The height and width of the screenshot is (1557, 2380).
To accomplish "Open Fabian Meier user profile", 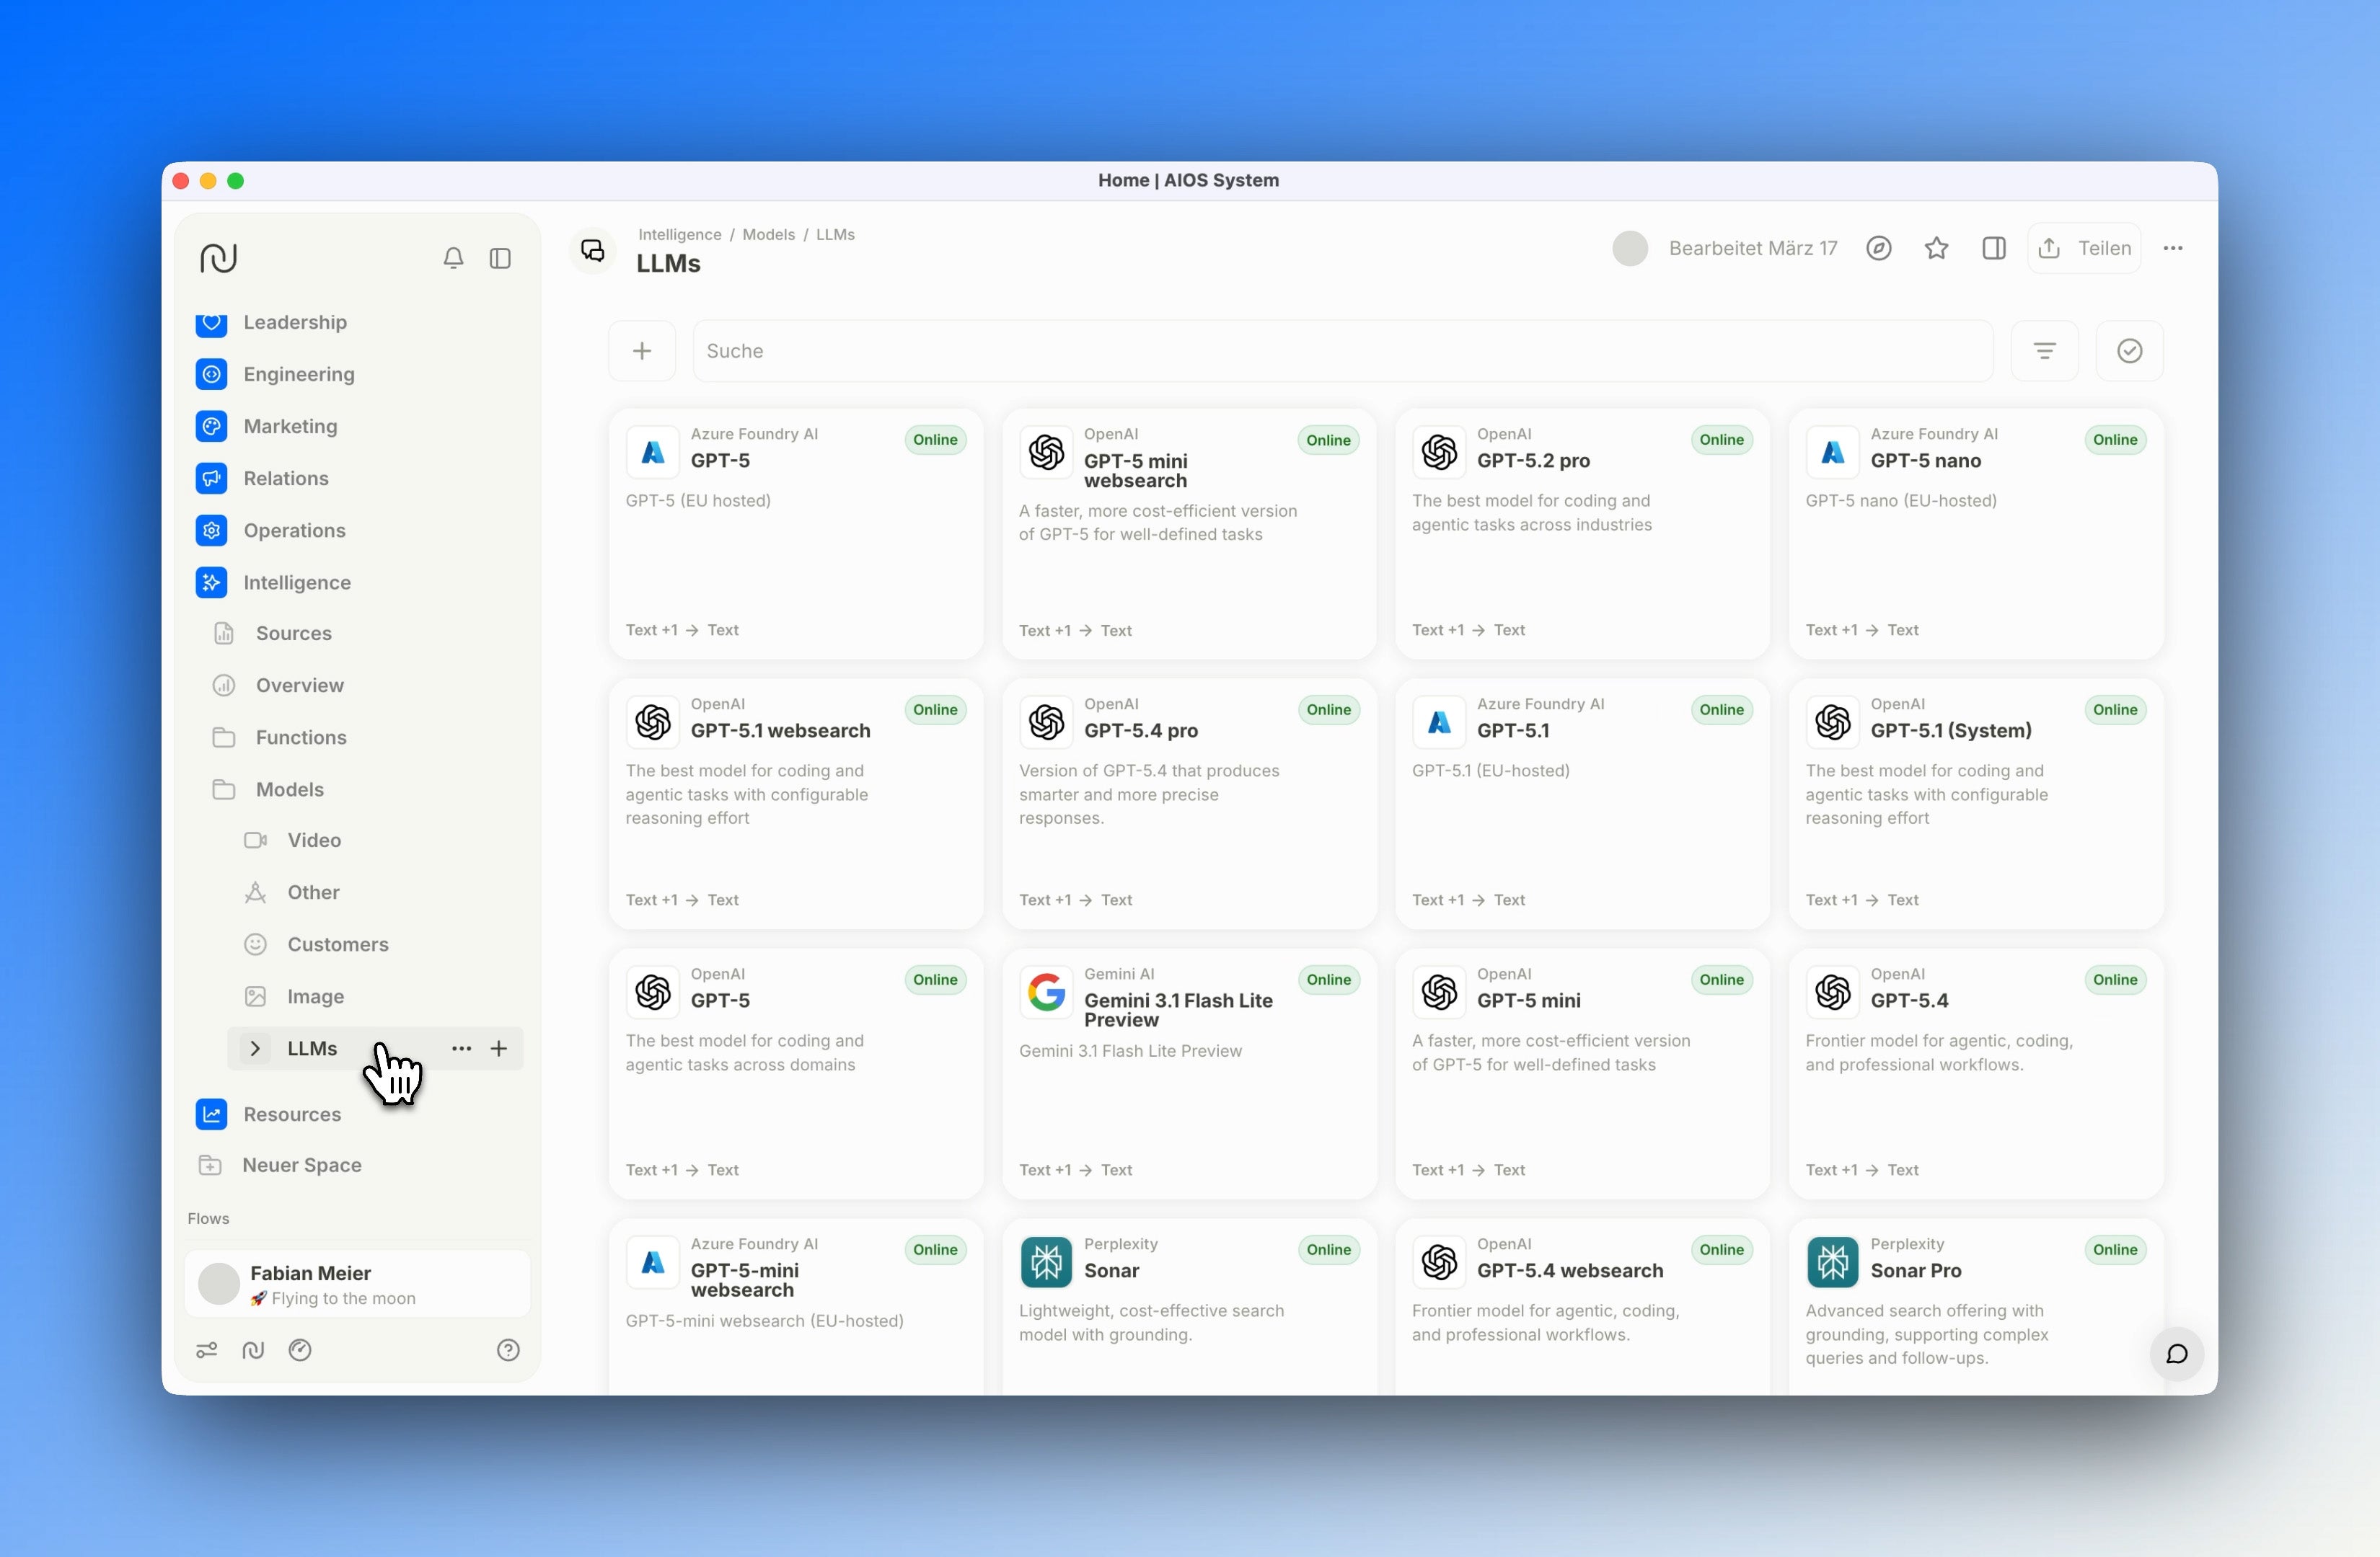I will [x=357, y=1285].
